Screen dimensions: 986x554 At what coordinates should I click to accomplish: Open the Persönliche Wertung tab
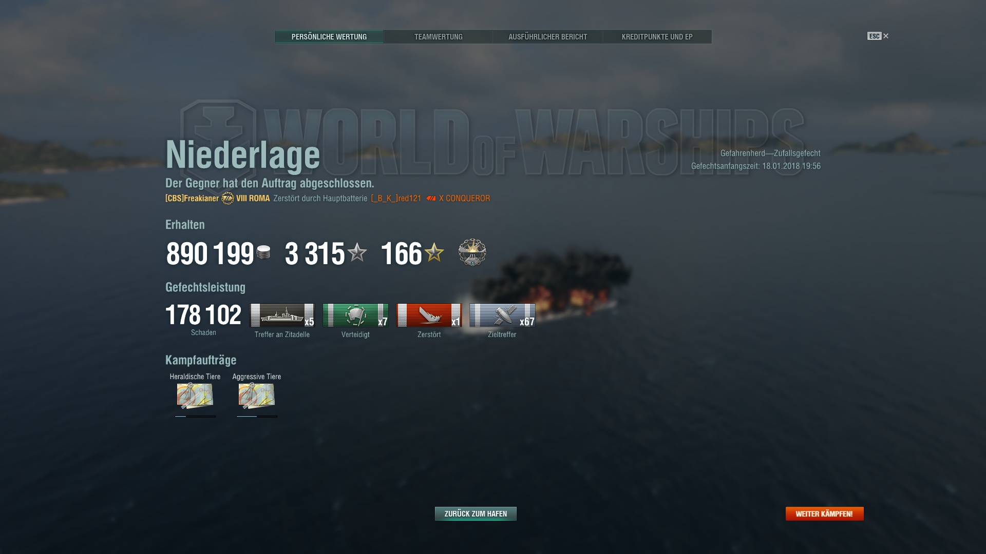click(x=329, y=37)
